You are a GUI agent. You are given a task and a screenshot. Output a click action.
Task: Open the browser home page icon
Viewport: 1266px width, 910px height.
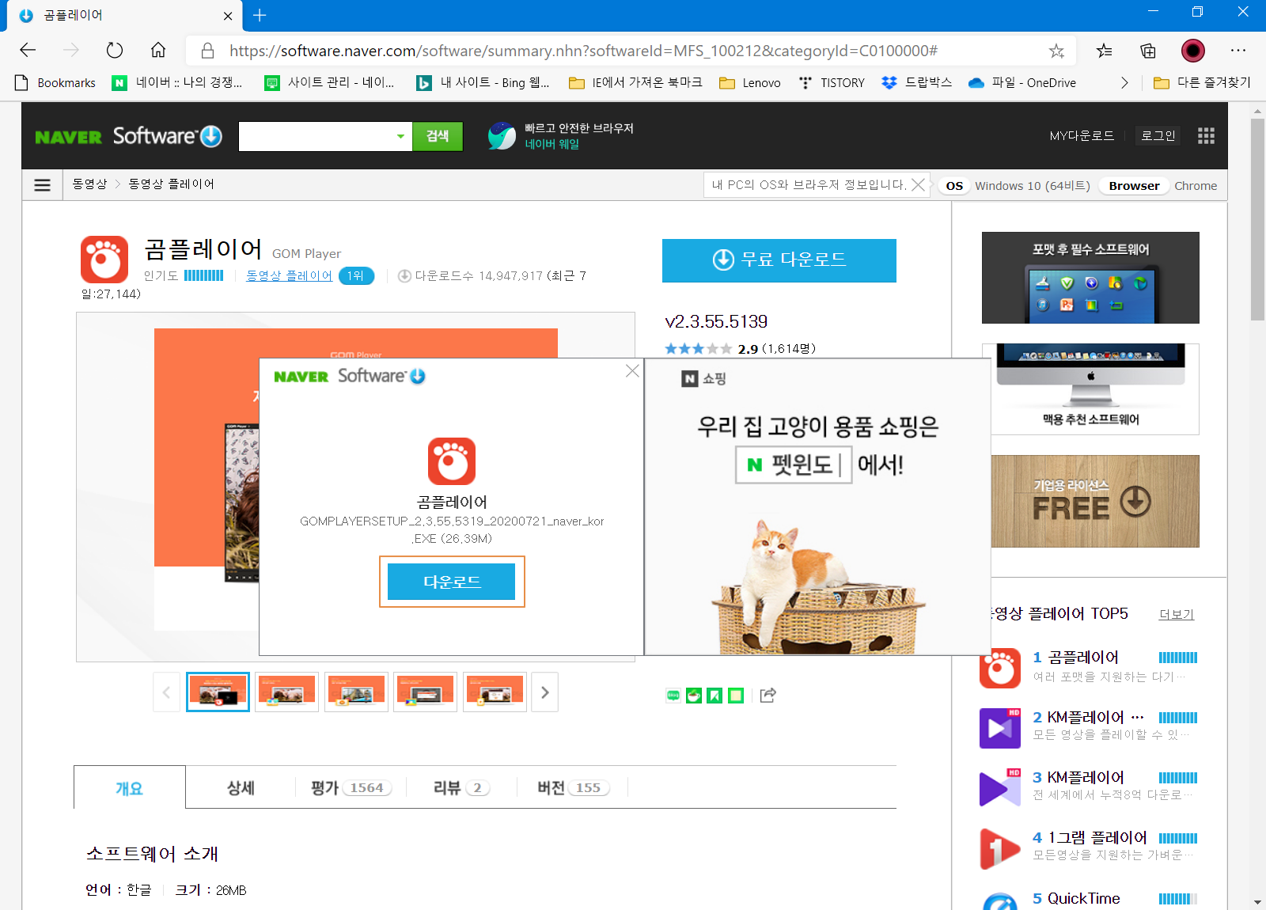(x=158, y=51)
